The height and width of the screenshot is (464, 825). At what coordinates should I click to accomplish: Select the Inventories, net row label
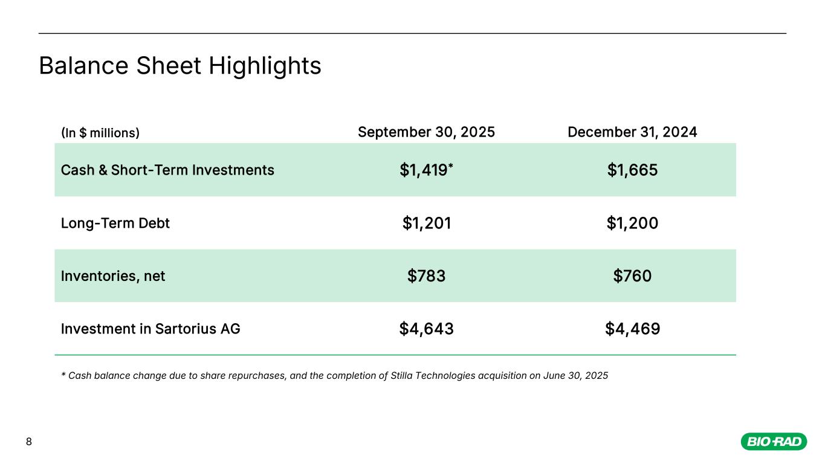click(113, 276)
